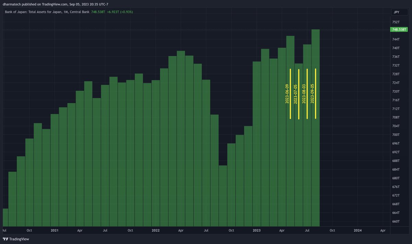
Task: Click the 752T price scale label
Action: click(x=396, y=22)
